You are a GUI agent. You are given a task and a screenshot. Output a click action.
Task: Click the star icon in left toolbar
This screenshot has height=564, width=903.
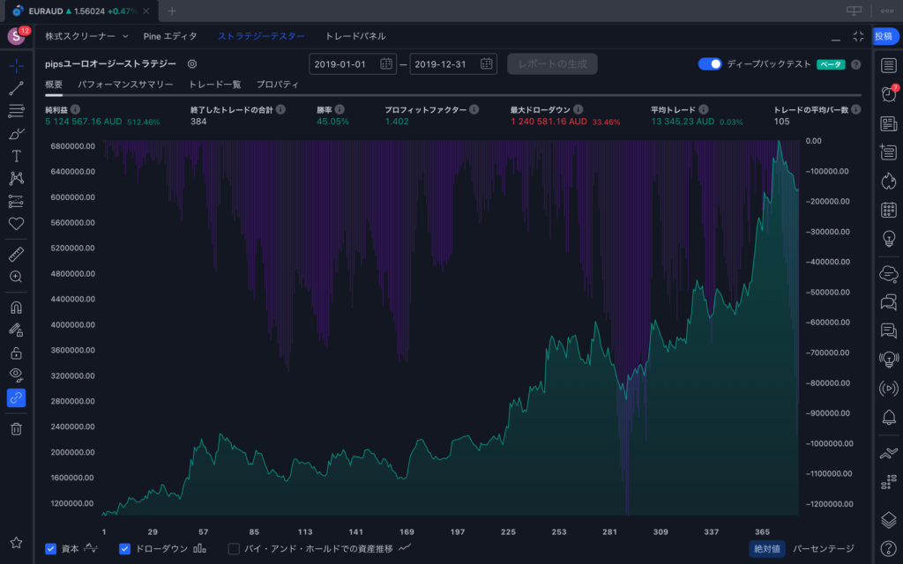pos(16,542)
